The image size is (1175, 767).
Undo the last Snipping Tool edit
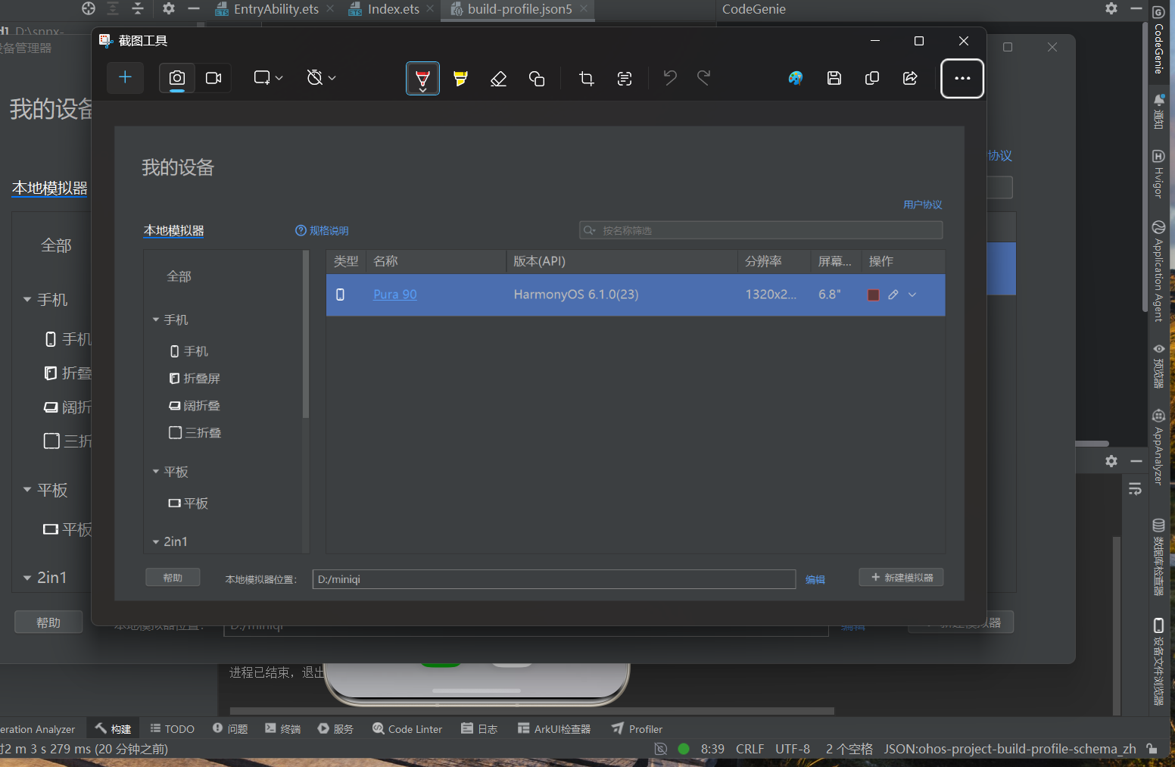click(670, 77)
